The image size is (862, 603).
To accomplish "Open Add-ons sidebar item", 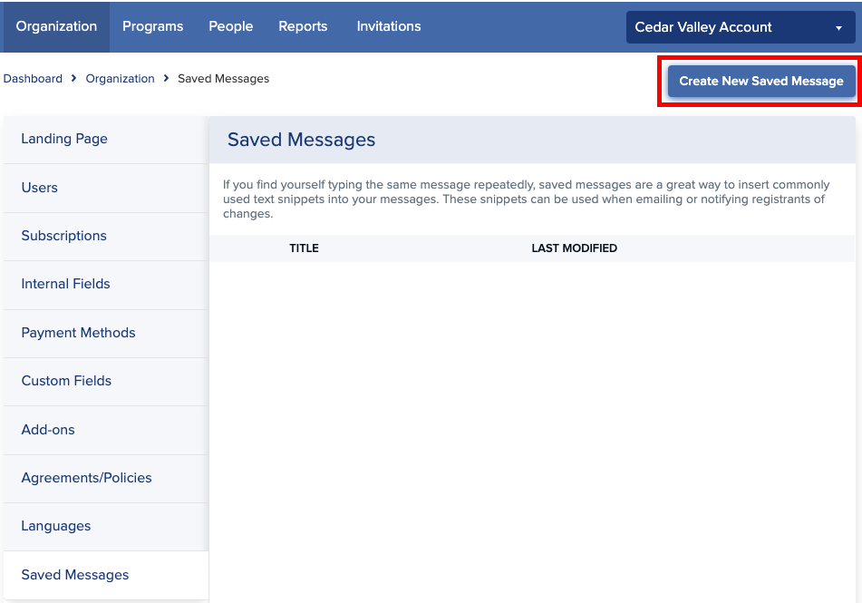I will [106, 430].
